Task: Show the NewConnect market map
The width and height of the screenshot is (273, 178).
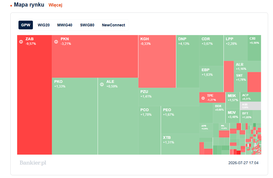Action: click(113, 25)
